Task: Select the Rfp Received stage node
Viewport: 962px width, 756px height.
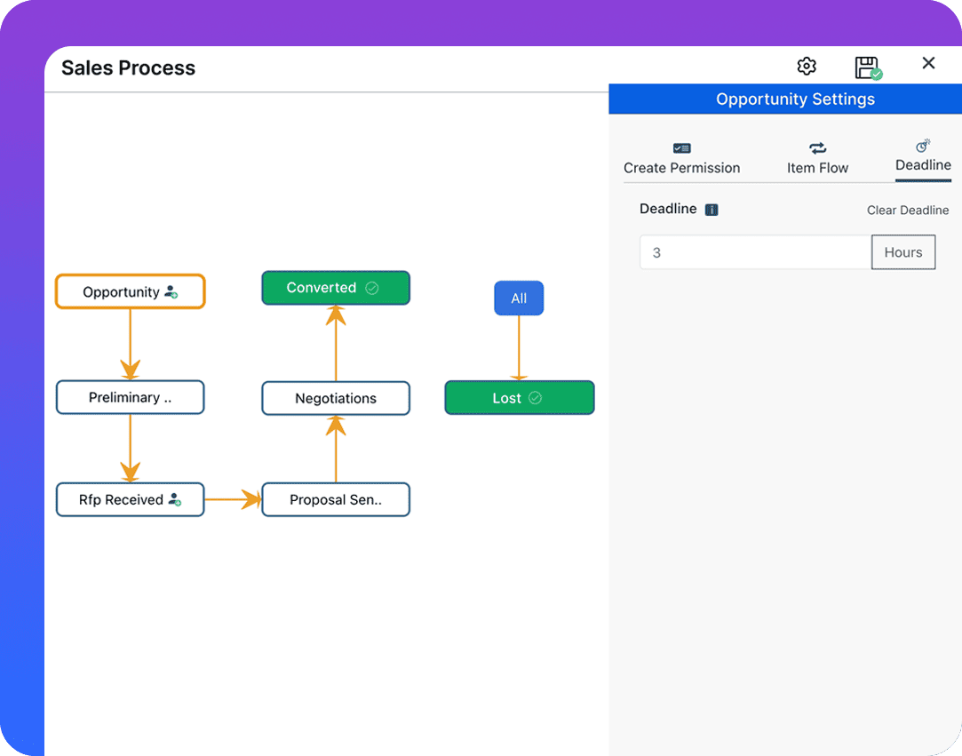Action: click(130, 499)
